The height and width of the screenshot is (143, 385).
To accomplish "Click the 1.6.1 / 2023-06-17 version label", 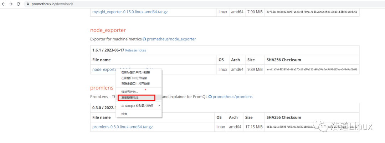I will 108,50.
